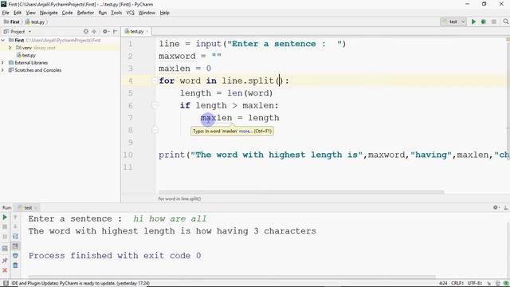
Task: Open Search Everywhere magnifier icon
Action: click(505, 22)
